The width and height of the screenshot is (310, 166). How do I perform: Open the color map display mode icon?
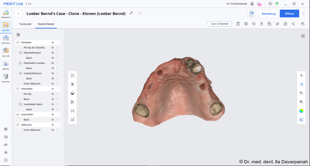pos(301,110)
